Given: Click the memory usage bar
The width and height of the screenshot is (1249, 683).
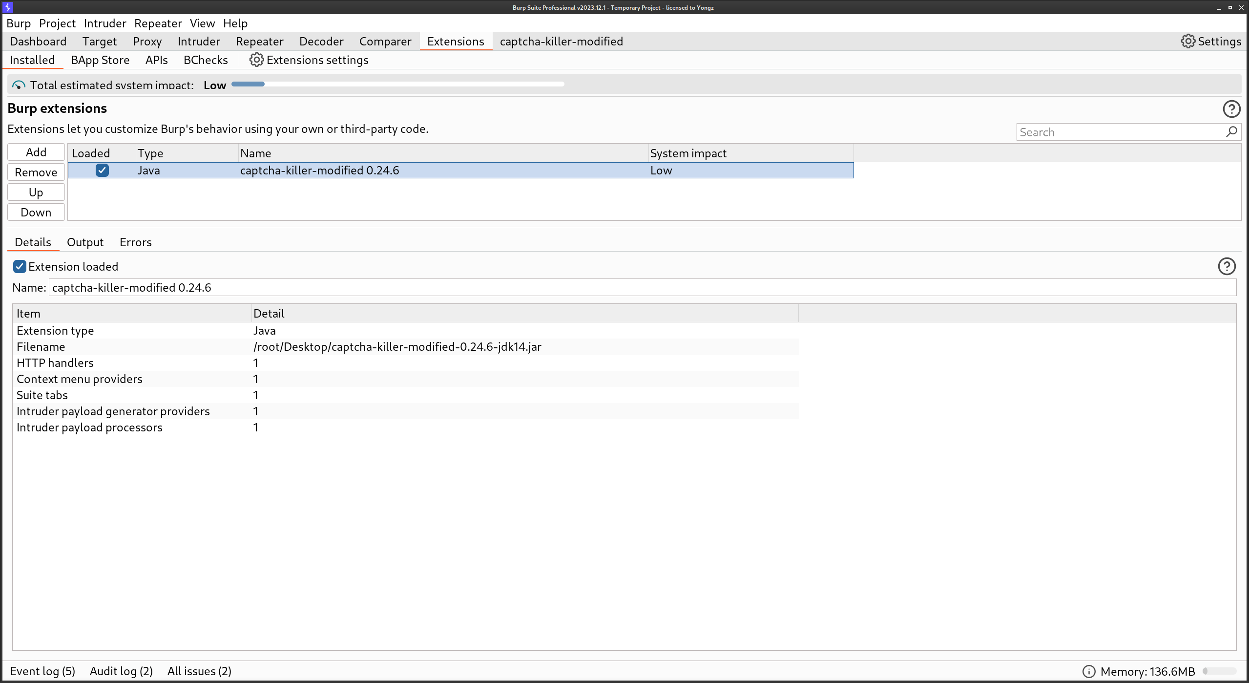Looking at the screenshot, I should [1219, 671].
